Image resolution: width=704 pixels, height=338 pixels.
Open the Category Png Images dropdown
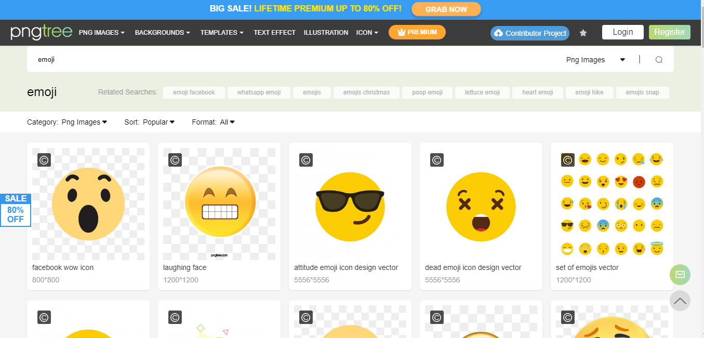click(x=84, y=122)
